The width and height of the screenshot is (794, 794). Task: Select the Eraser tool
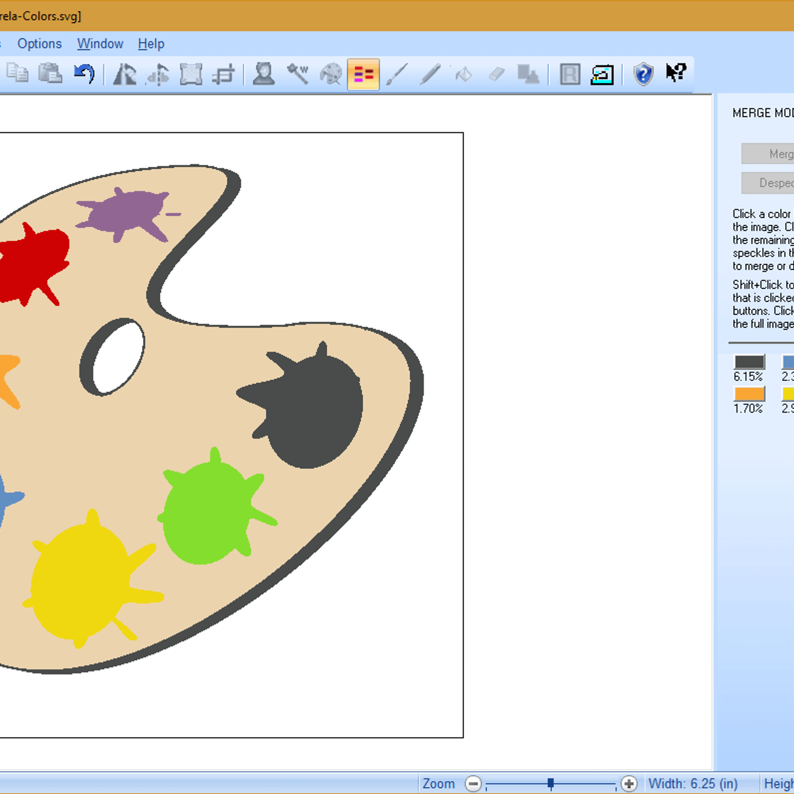coord(496,74)
